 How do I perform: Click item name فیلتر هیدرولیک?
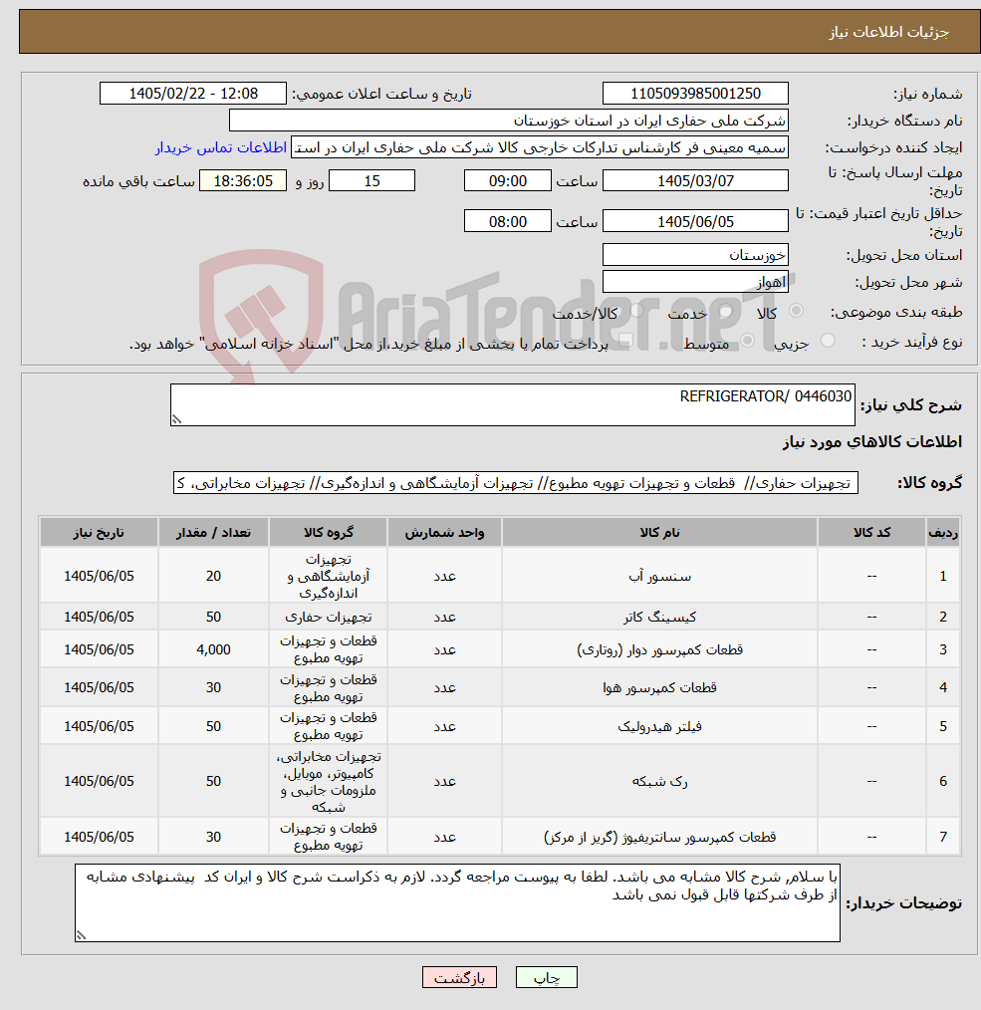659,726
